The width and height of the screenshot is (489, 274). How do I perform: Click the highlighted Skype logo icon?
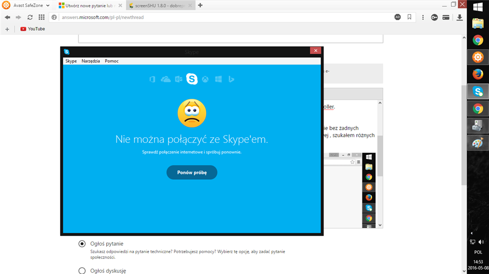pos(192,79)
